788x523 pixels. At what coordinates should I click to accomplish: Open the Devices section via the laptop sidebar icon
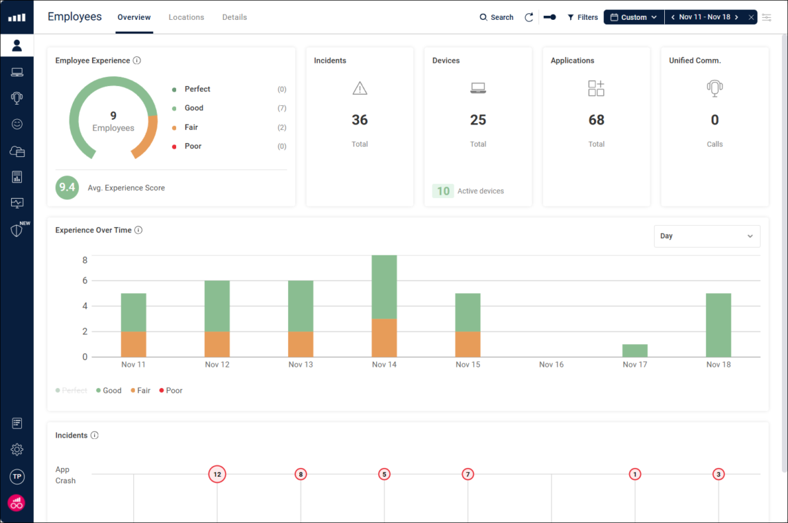pos(17,72)
